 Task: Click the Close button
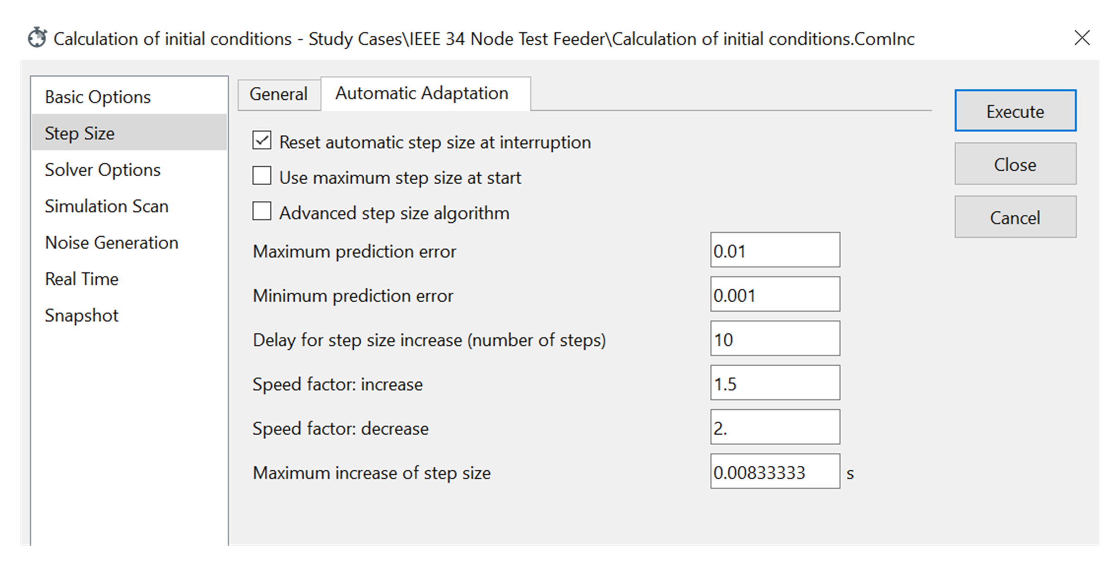(1015, 164)
